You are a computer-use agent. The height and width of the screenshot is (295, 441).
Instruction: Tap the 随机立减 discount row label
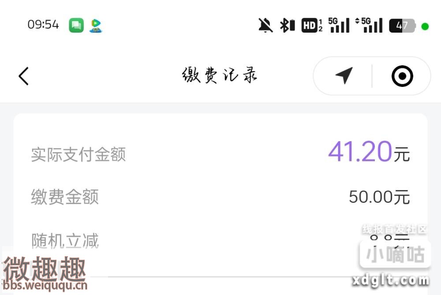click(65, 241)
